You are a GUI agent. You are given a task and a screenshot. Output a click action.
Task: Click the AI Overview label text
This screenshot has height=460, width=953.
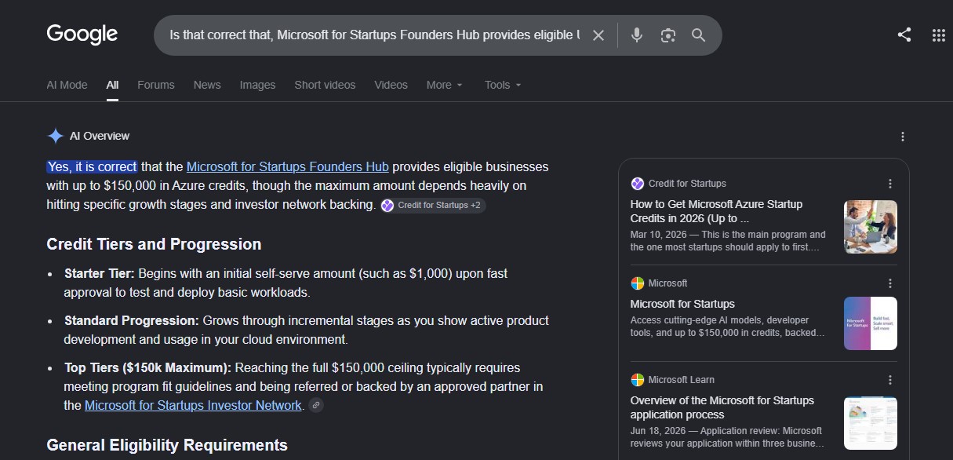click(100, 136)
